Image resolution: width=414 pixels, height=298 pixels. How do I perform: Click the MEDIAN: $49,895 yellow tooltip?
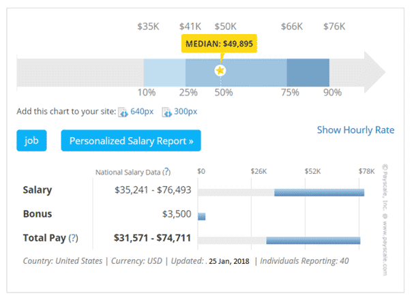(x=220, y=44)
